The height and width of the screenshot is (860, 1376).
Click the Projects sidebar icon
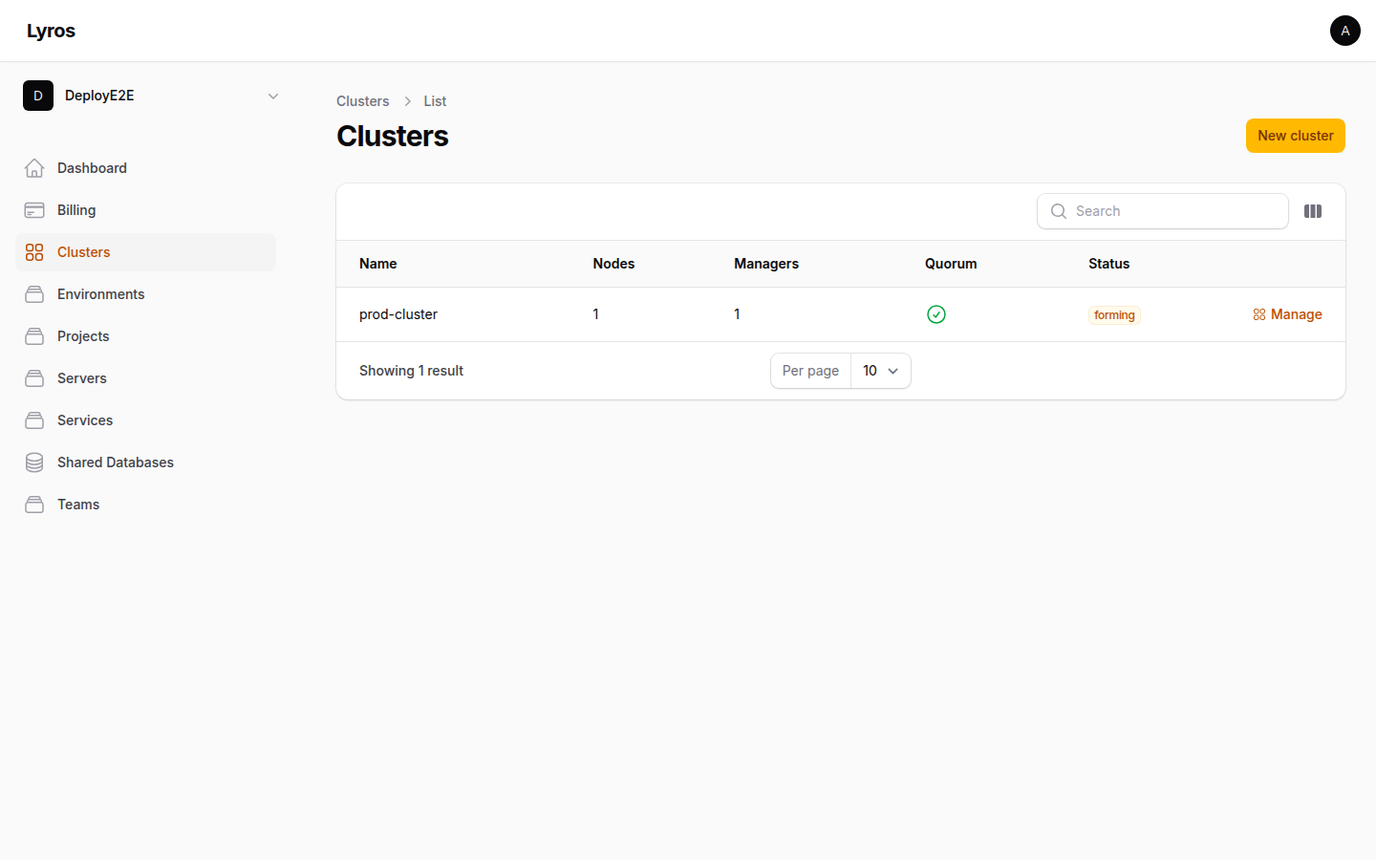pyautogui.click(x=34, y=336)
